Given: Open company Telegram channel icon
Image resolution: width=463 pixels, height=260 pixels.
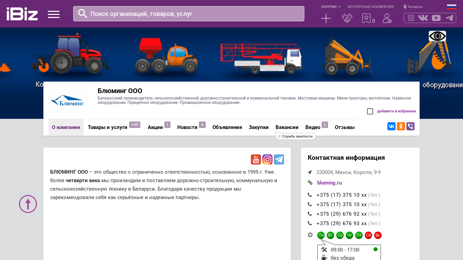Looking at the screenshot, I should [279, 159].
